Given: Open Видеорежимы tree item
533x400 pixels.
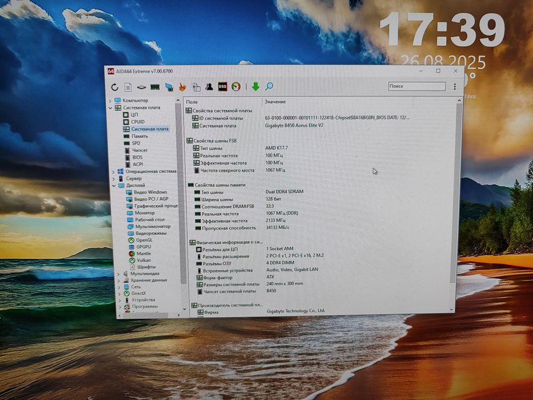Looking at the screenshot, I should 151,233.
